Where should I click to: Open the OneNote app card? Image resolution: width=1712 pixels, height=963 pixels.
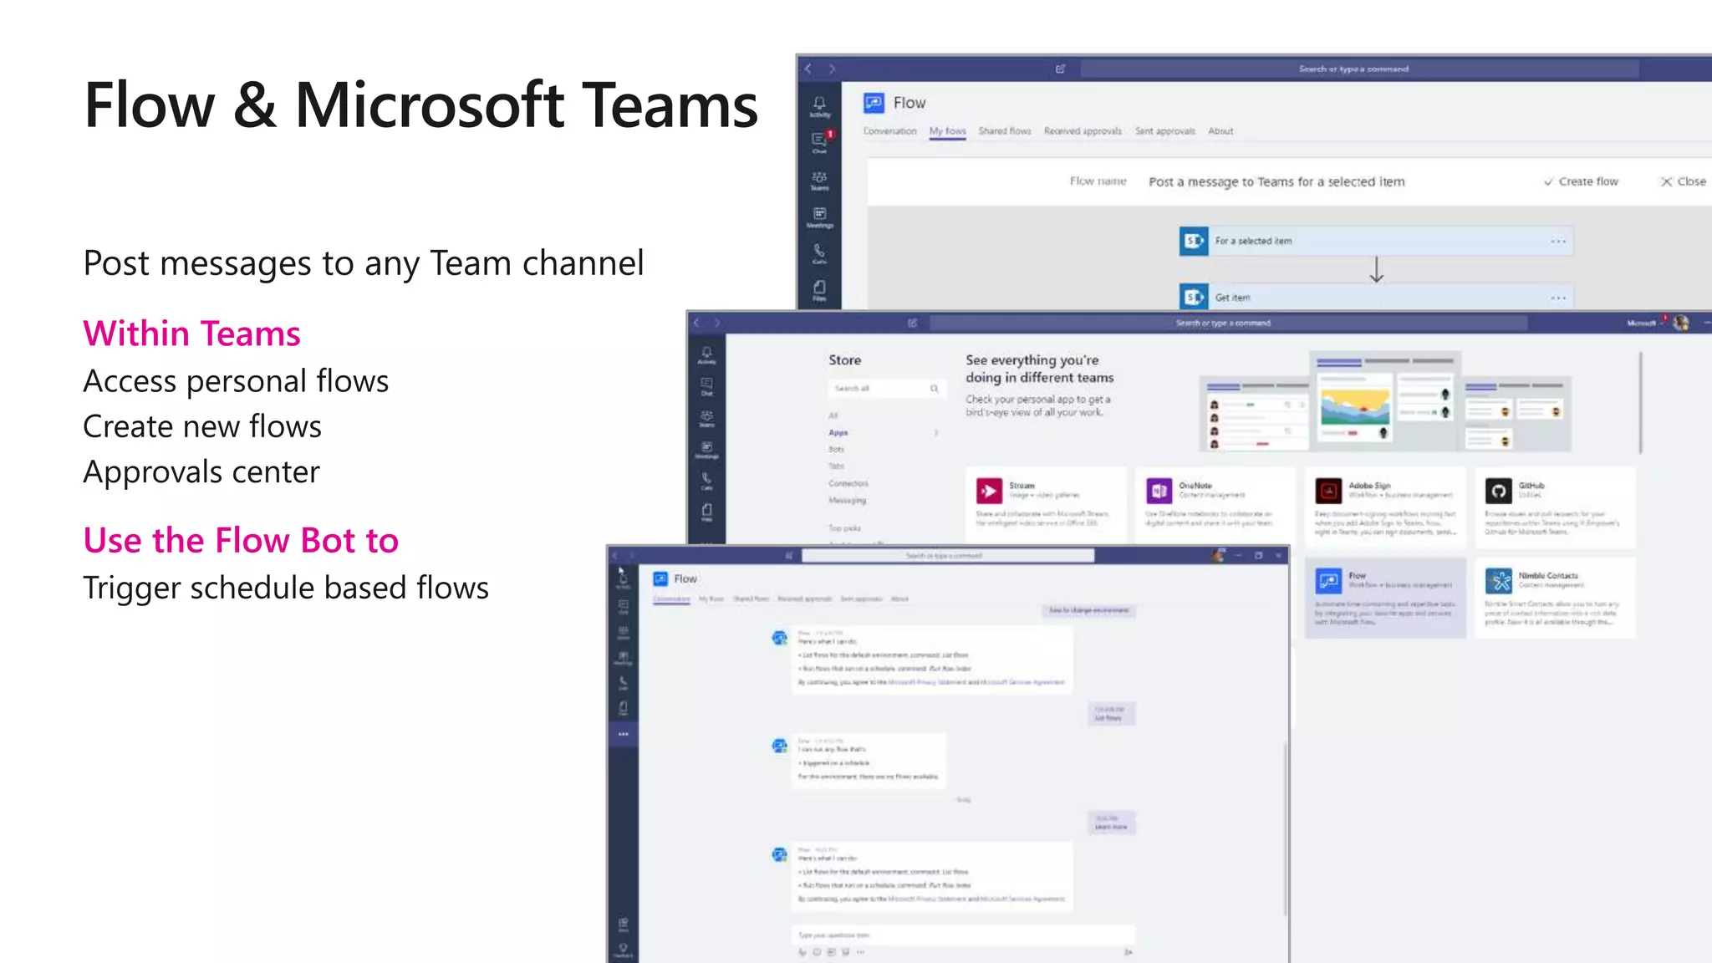point(1215,507)
